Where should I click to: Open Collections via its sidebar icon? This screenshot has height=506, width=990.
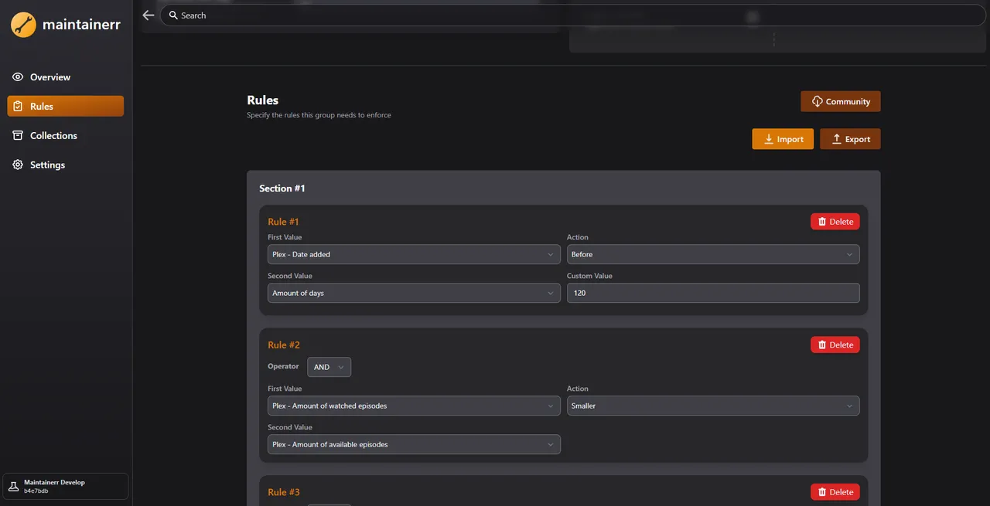(x=17, y=134)
